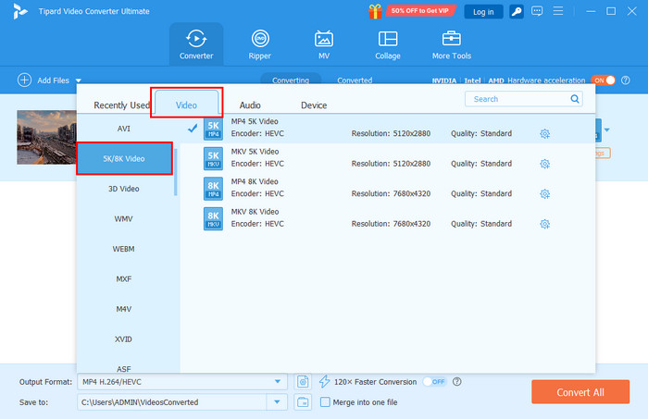The height and width of the screenshot is (419, 648).
Task: Open the MV maker icon
Action: (x=324, y=44)
